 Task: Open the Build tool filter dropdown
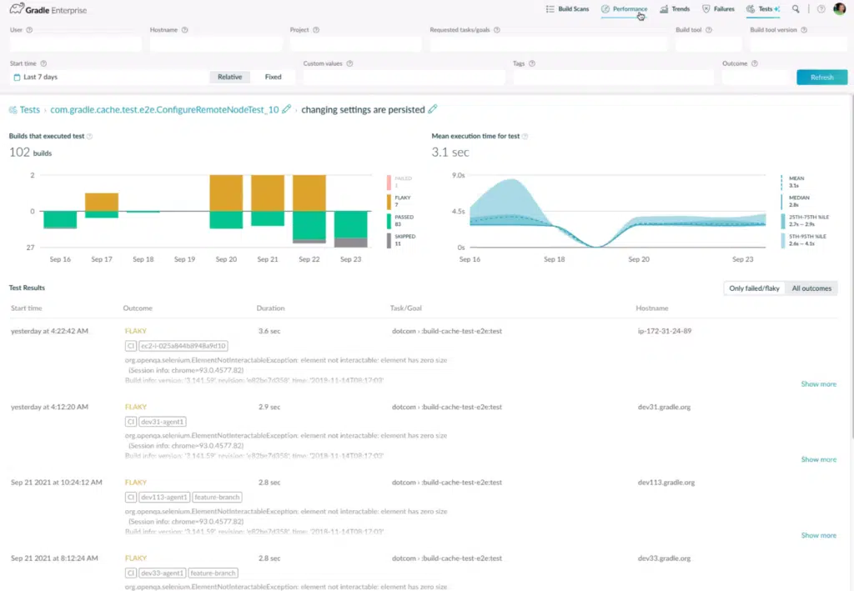click(707, 44)
